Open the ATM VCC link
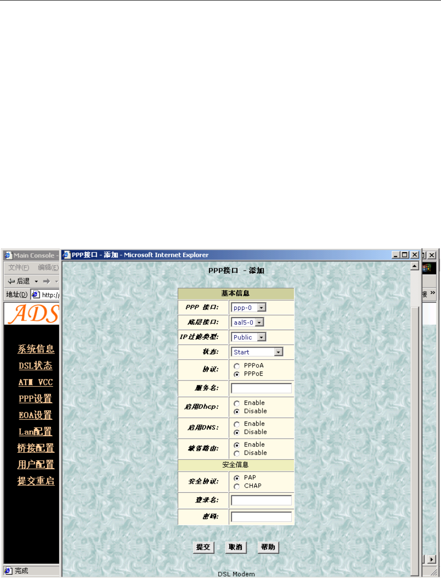The image size is (441, 578). [36, 382]
